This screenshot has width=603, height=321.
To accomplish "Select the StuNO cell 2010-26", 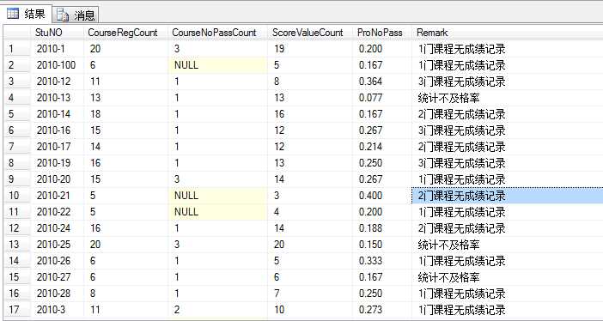I will (58, 261).
